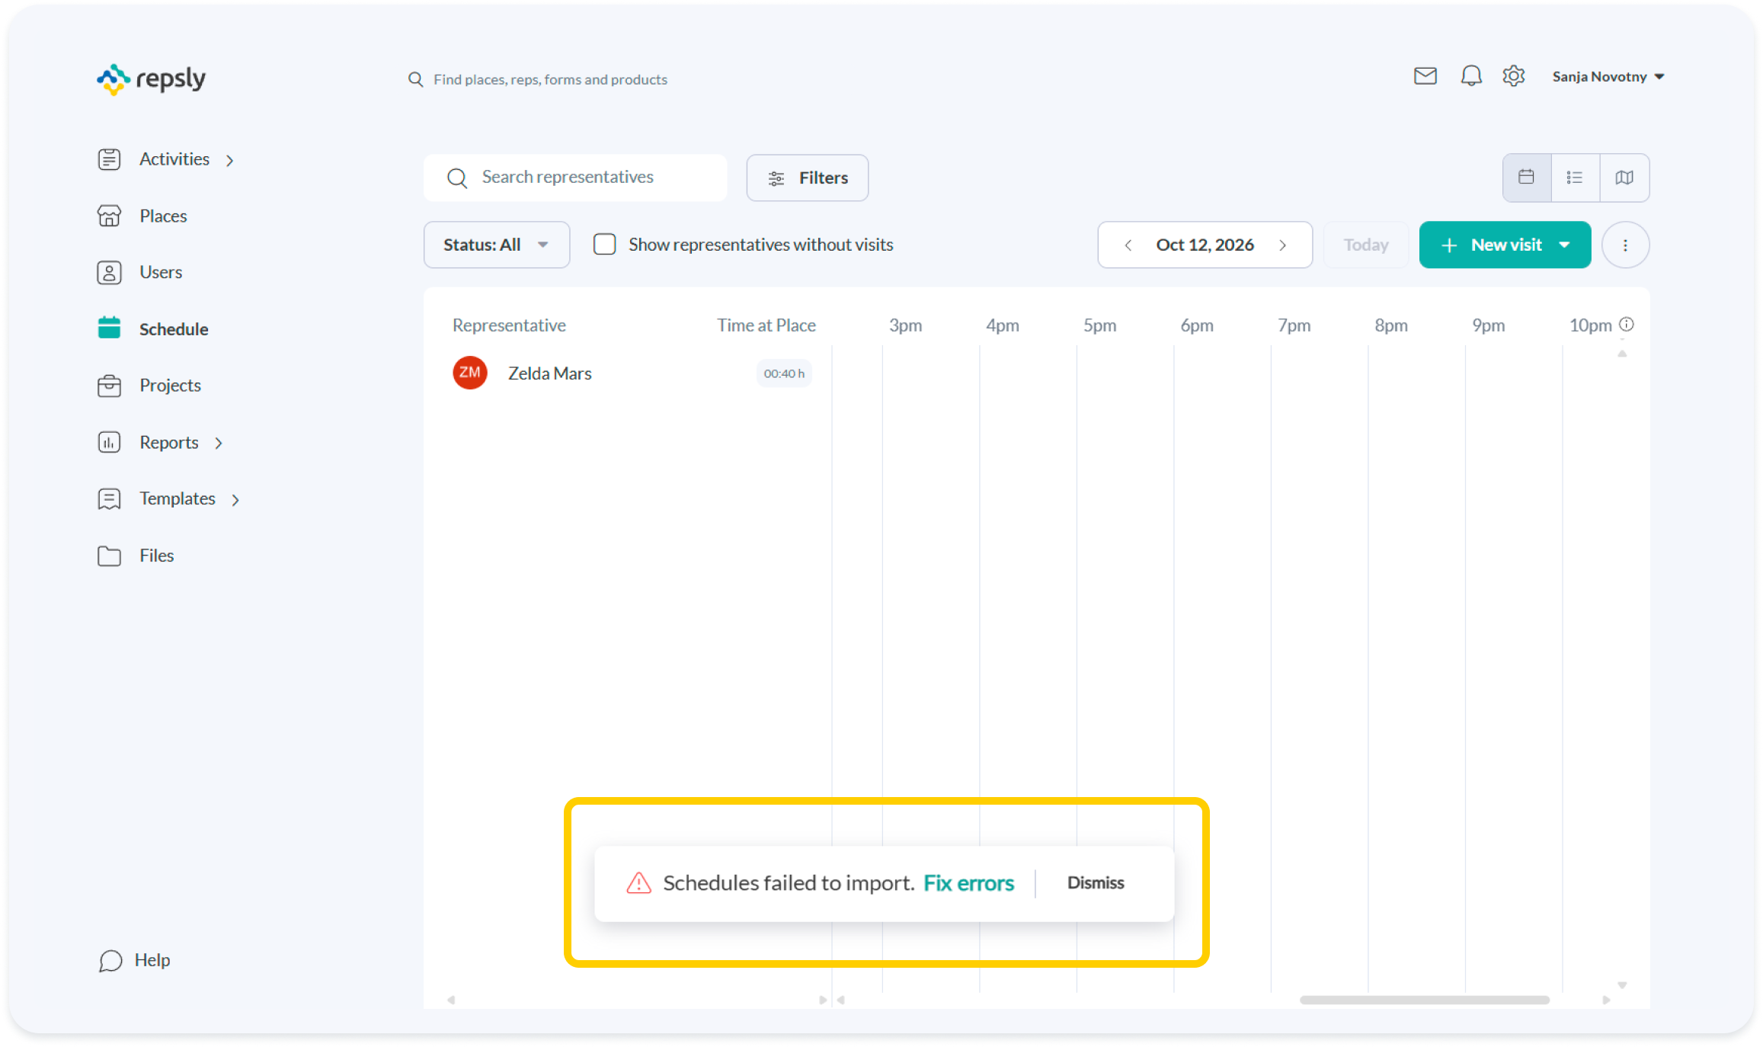
Task: Click the Today button
Action: click(1365, 245)
